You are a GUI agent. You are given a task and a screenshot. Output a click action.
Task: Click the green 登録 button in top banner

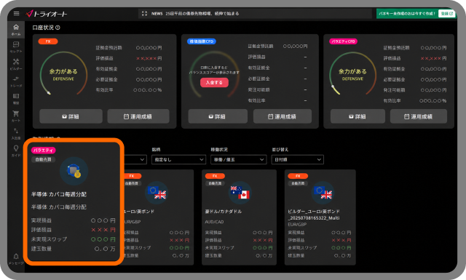click(446, 14)
